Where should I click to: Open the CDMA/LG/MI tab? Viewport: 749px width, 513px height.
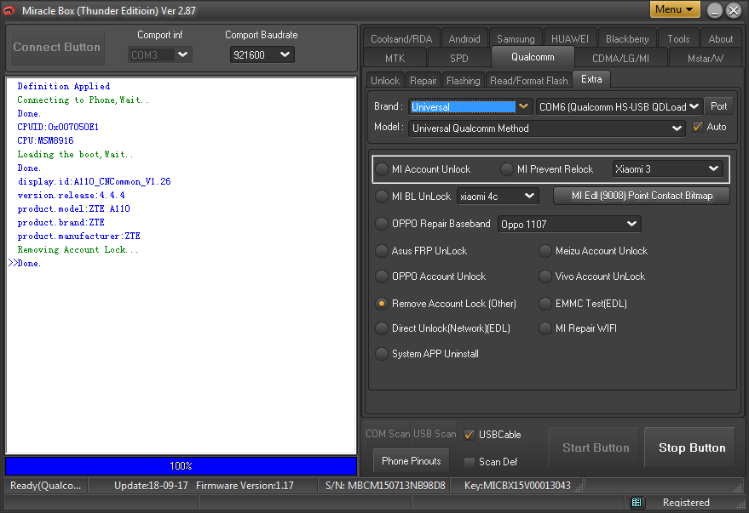coord(620,58)
